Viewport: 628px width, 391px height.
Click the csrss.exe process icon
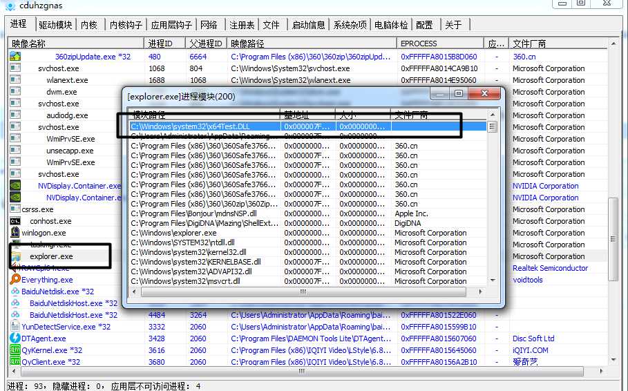[x=15, y=209]
